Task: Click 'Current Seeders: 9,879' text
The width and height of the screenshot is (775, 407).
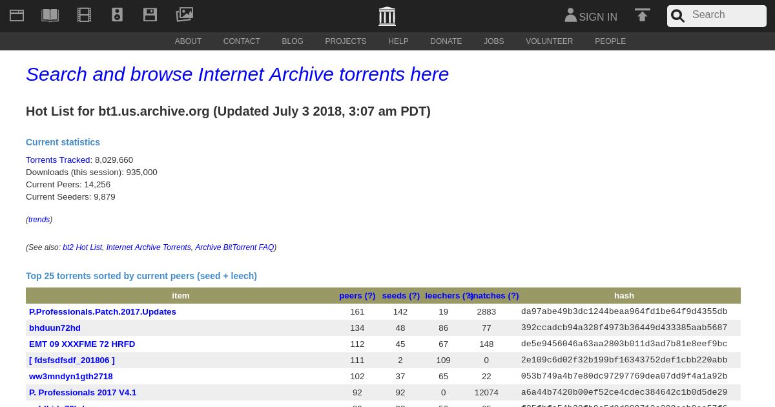Action: (70, 197)
